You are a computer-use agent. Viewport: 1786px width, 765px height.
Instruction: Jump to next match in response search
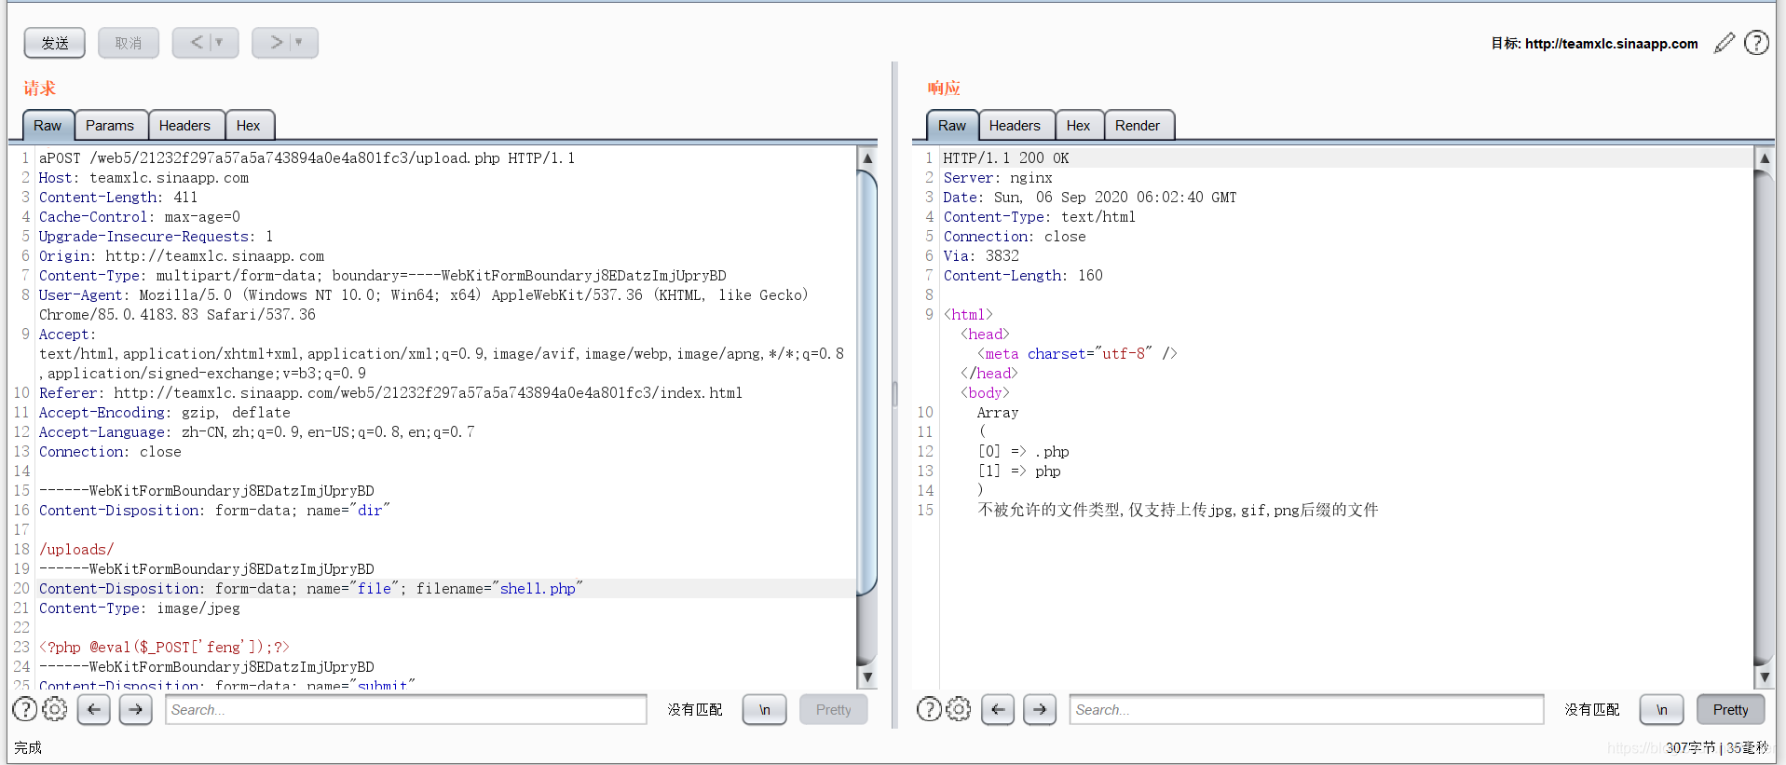click(x=1040, y=709)
